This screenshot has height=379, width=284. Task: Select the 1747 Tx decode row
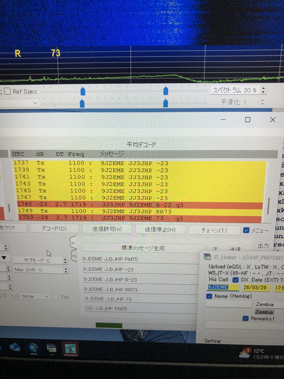pos(139,198)
